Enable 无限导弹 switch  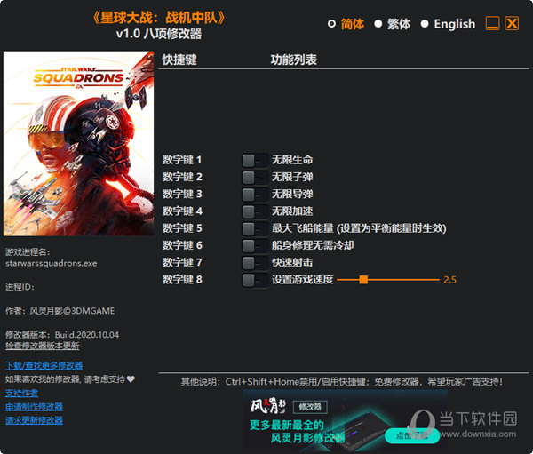tap(255, 195)
